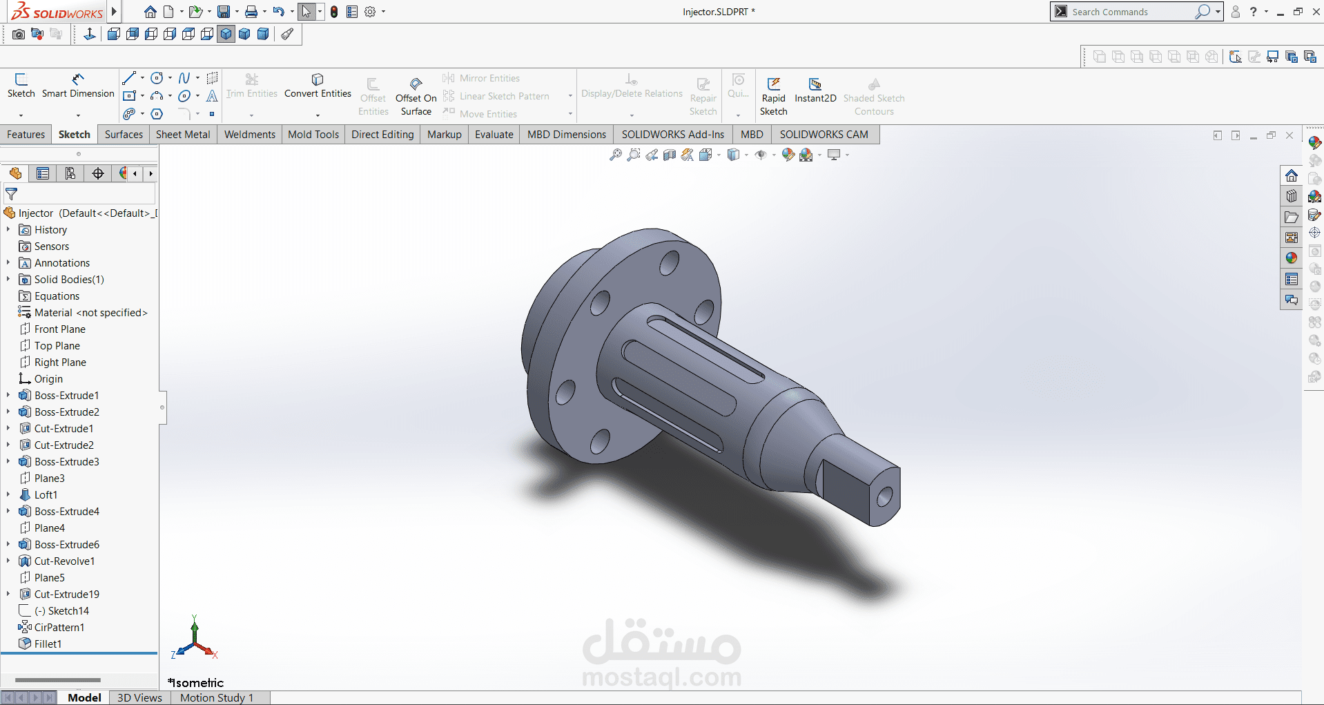Open the Line tool dropdown arrow
The width and height of the screenshot is (1324, 705).
coord(142,78)
